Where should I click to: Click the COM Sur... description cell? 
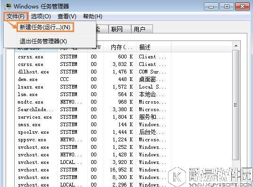coord(152,72)
